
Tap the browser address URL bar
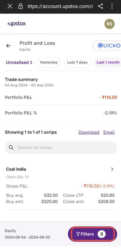tap(60, 6)
